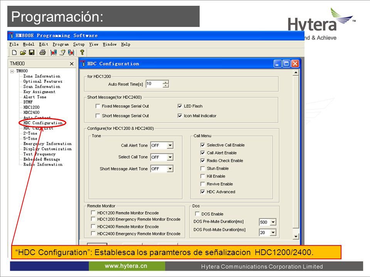Select Embedded Message in the tree
This screenshot has width=370, height=277.
coord(42,159)
